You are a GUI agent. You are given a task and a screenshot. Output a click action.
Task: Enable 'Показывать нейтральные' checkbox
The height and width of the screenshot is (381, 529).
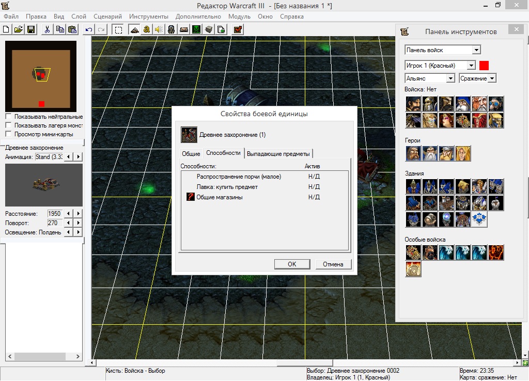pyautogui.click(x=8, y=117)
